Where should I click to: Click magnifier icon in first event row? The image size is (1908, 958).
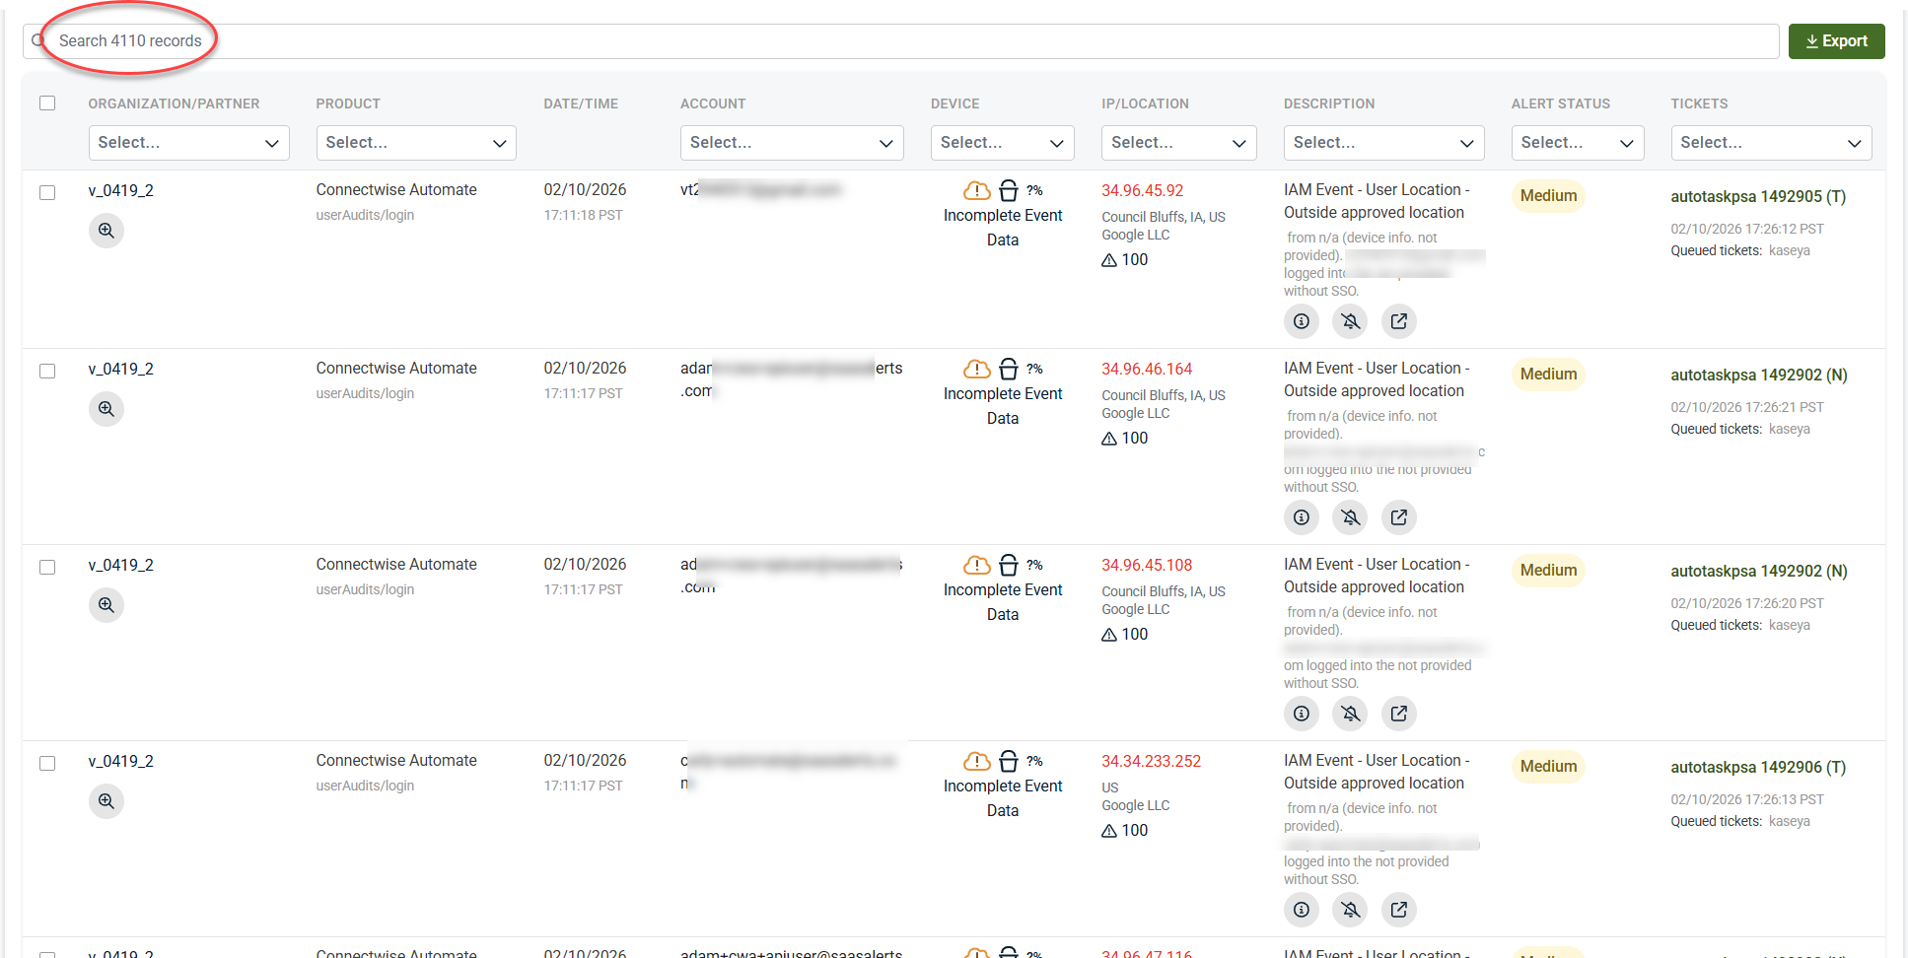(x=106, y=231)
